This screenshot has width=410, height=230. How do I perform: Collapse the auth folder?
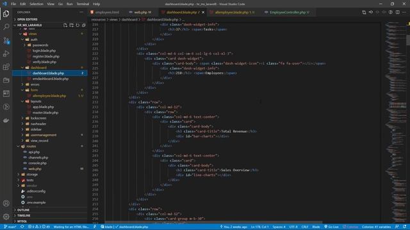[50, 40]
